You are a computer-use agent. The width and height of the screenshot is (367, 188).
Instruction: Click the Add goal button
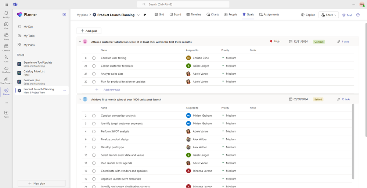click(89, 31)
